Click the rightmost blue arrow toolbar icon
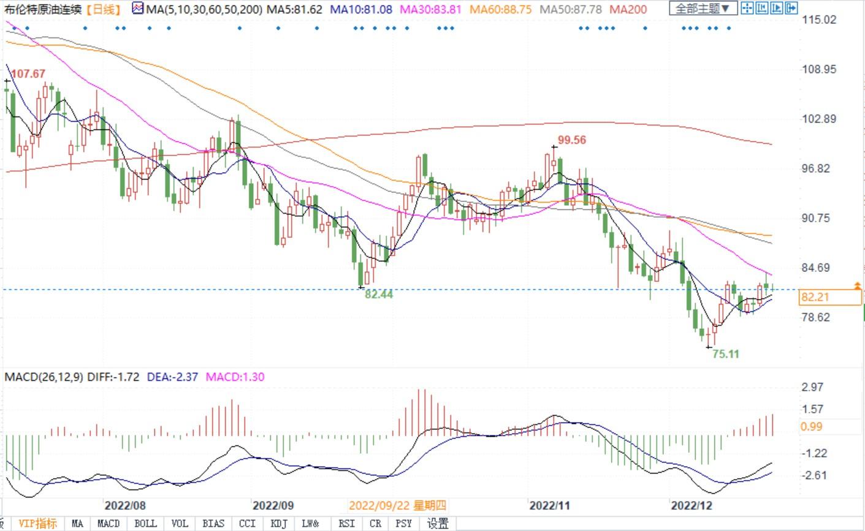 click(x=791, y=9)
